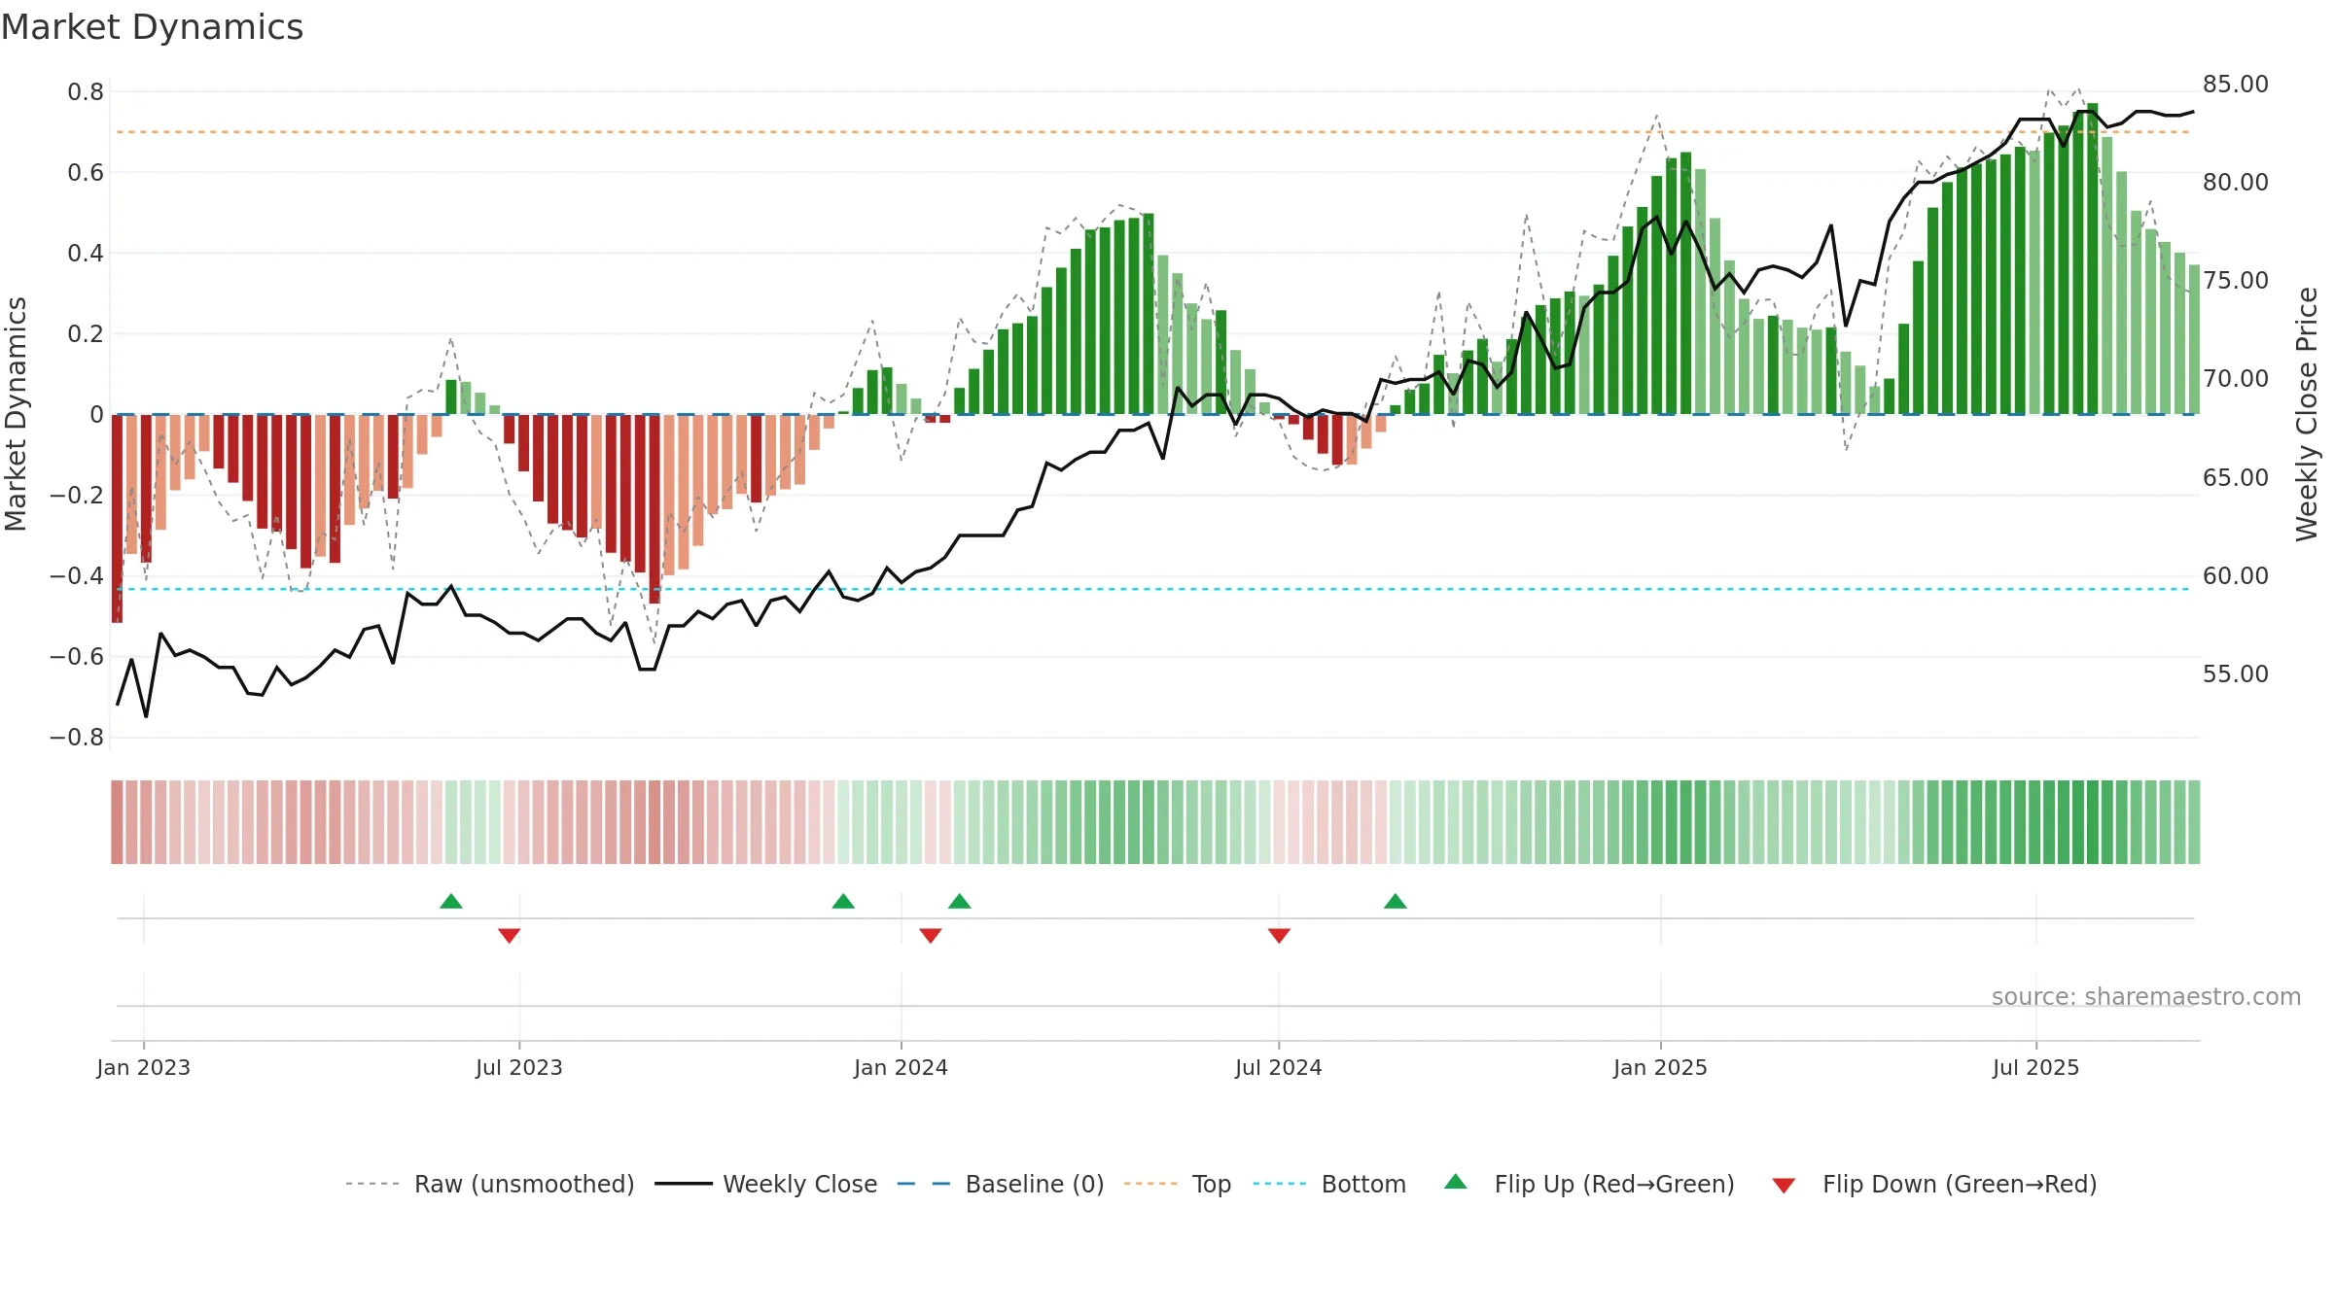This screenshot has width=2334, height=1312.
Task: Click the vertical Market Dynamics axis title
Action: pyautogui.click(x=16, y=414)
